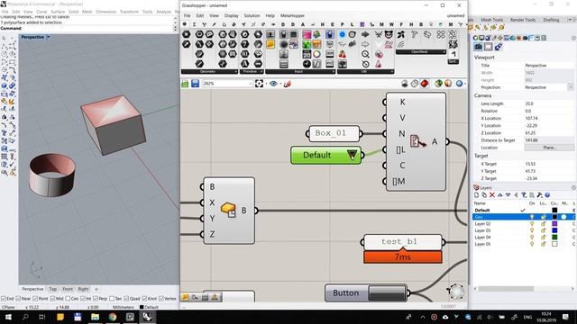Click the Save document icon in Grasshopper canvas toolbar
This screenshot has height=324, width=577.
point(195,84)
